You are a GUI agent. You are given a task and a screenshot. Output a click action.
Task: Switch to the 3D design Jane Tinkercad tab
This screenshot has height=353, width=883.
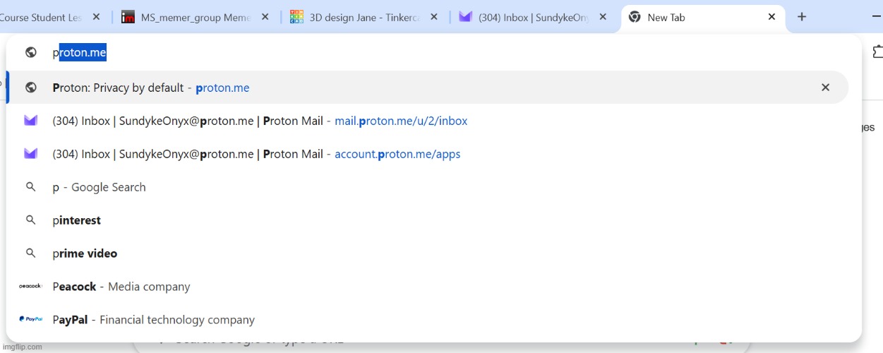364,17
